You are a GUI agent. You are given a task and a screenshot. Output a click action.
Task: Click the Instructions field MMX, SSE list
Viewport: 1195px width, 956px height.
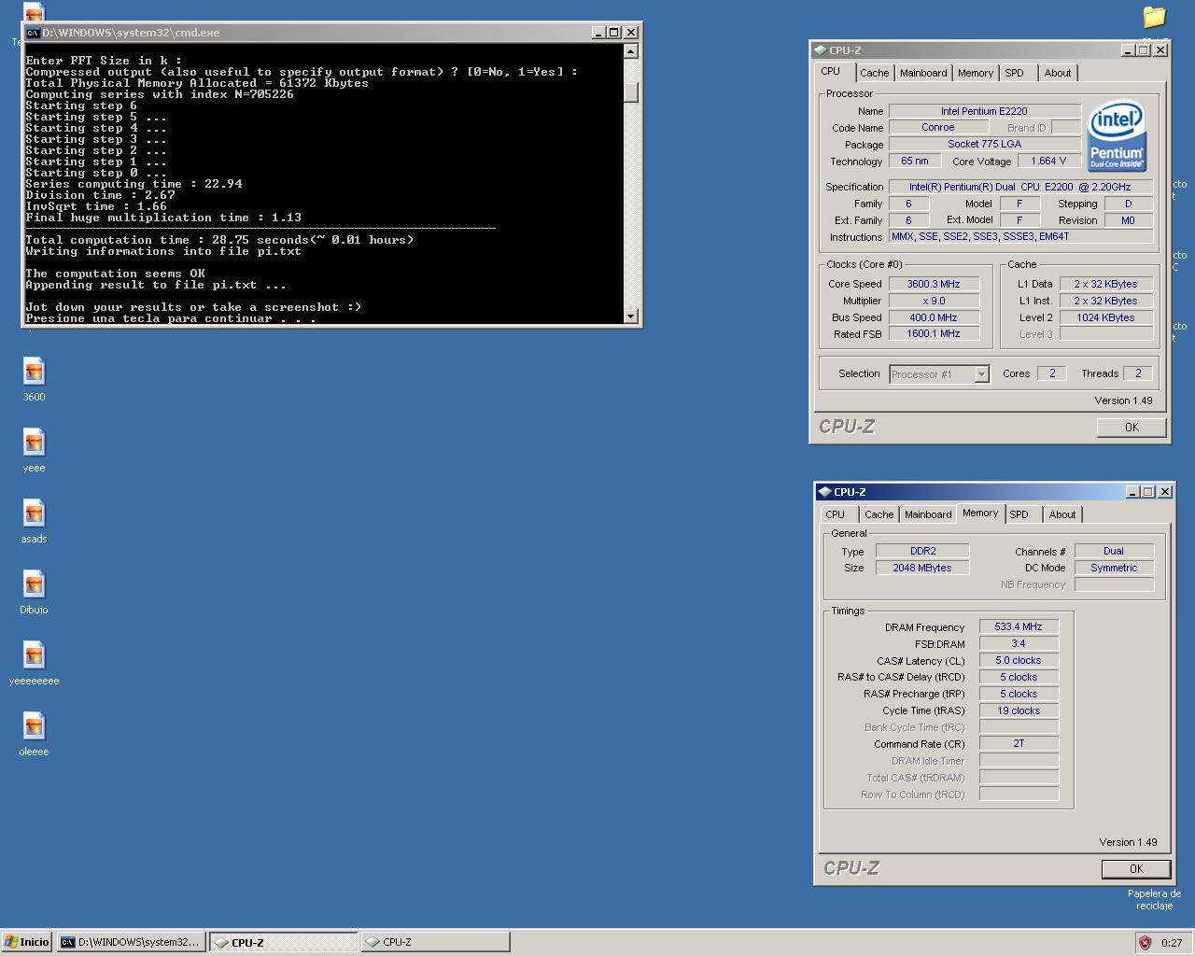[x=1021, y=236]
